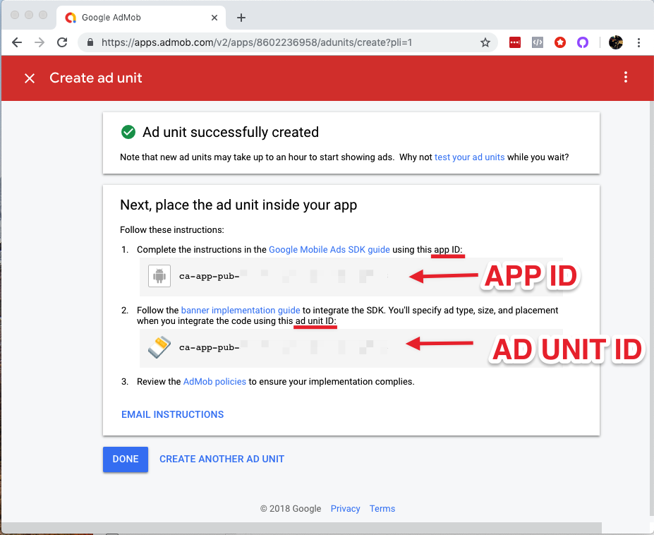Open the Privacy footer link
The width and height of the screenshot is (654, 535).
point(346,509)
